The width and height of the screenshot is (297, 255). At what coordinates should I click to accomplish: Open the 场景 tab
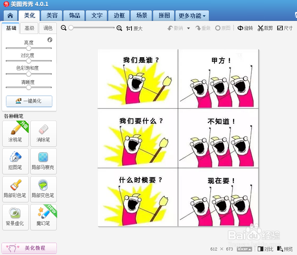coord(141,16)
